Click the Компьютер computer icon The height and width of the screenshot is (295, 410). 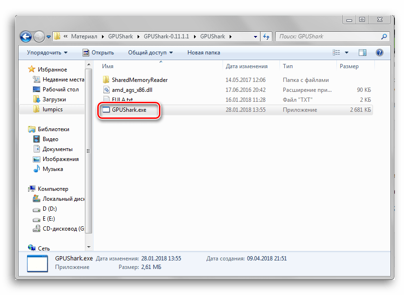32,188
